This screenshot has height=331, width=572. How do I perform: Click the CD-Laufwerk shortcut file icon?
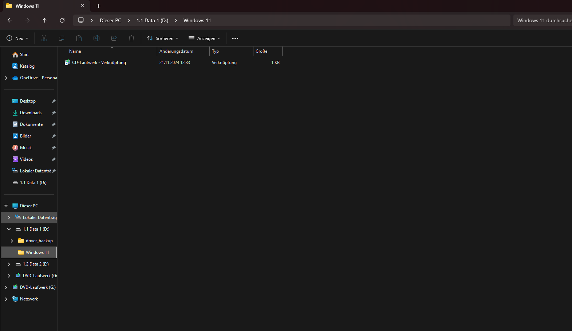67,63
